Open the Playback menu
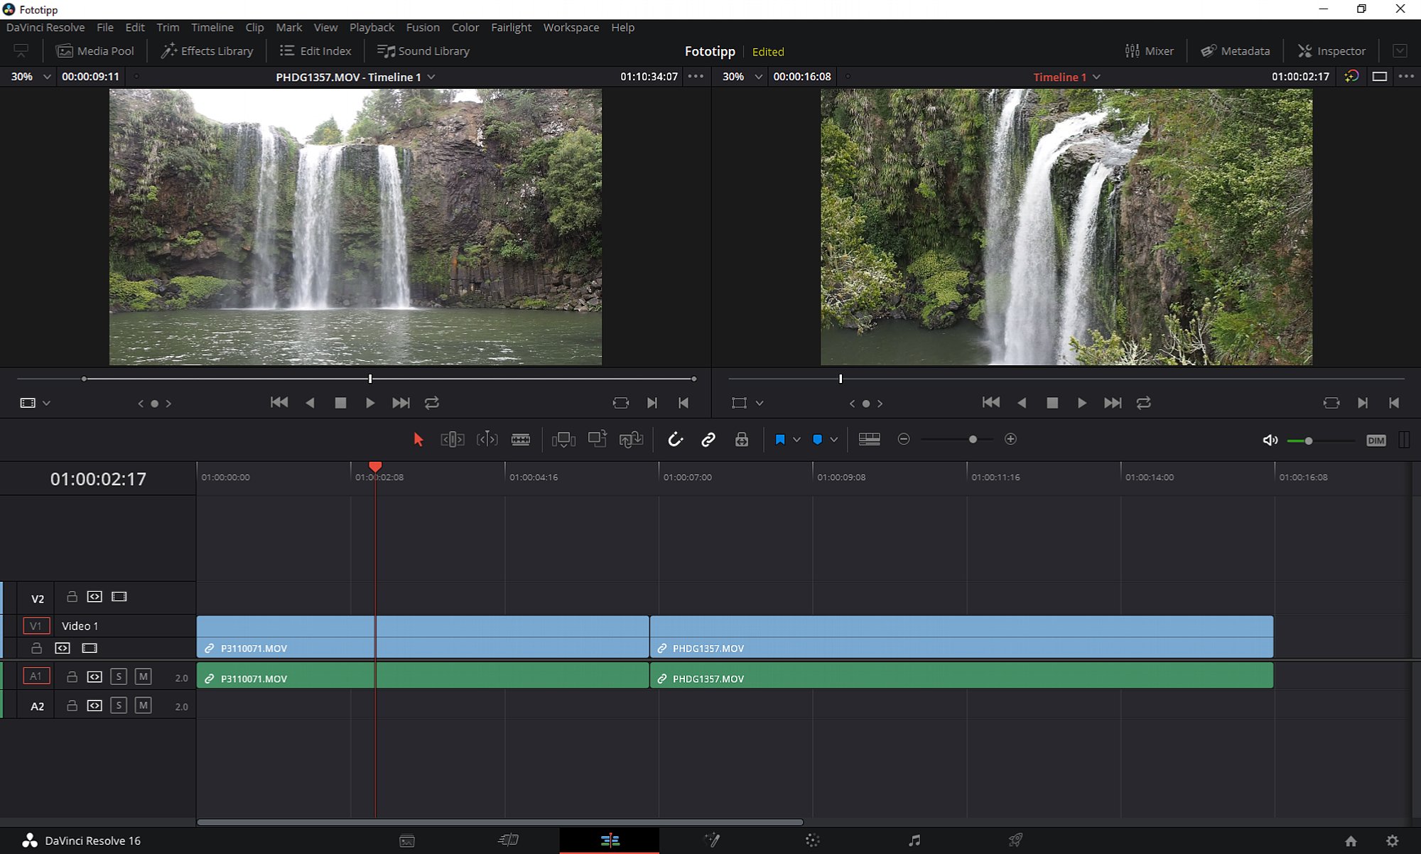This screenshot has height=854, width=1421. (372, 27)
